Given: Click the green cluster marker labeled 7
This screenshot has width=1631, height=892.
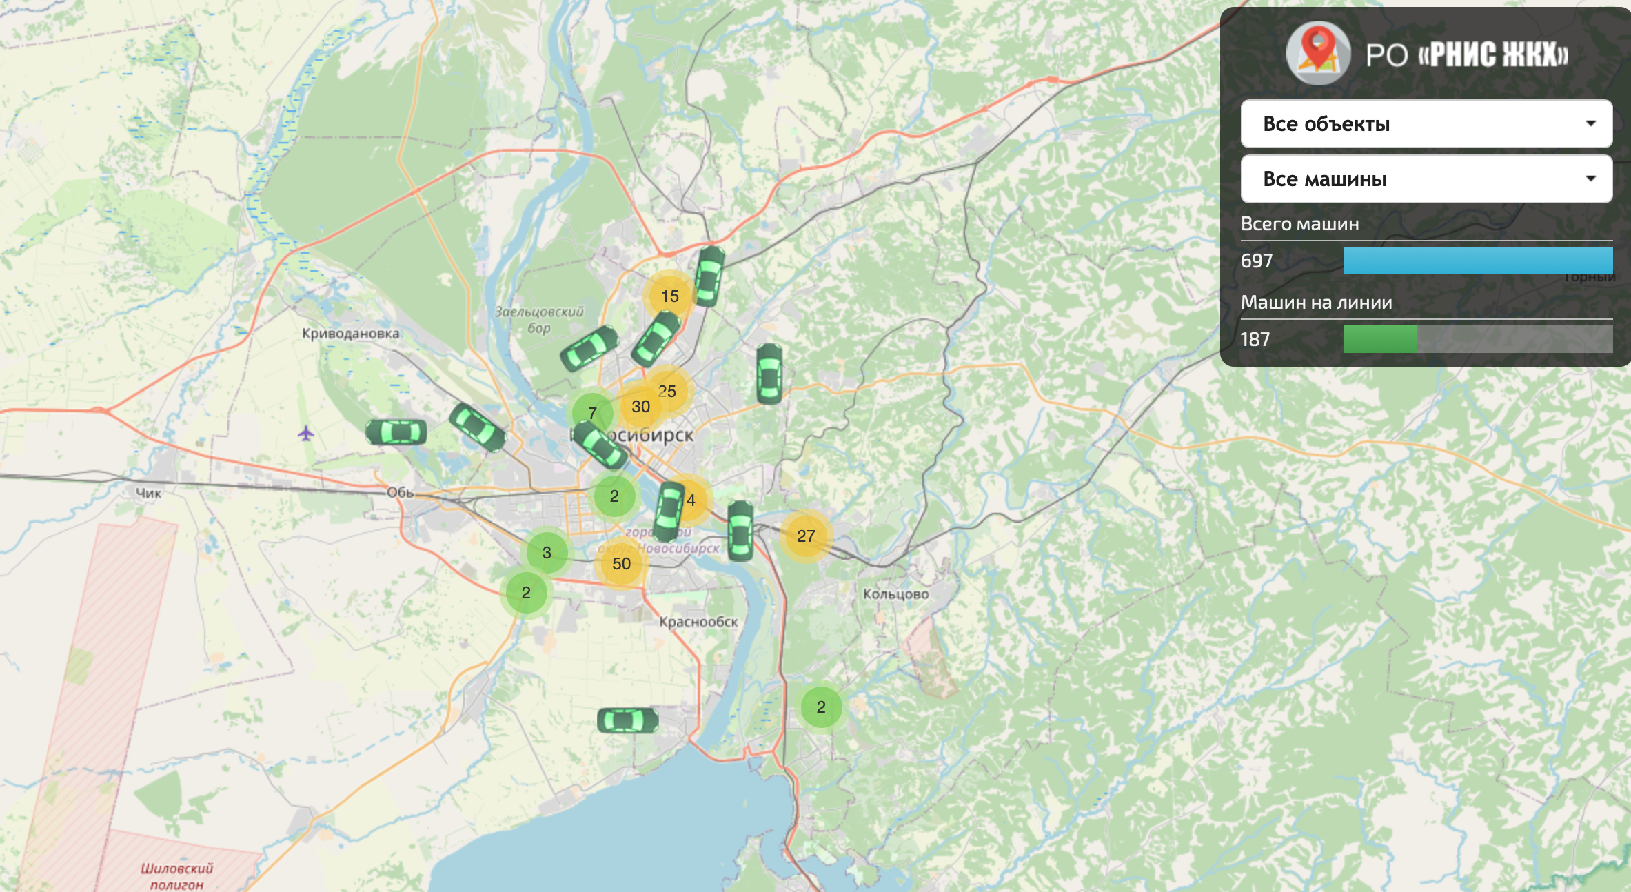Looking at the screenshot, I should click(591, 413).
